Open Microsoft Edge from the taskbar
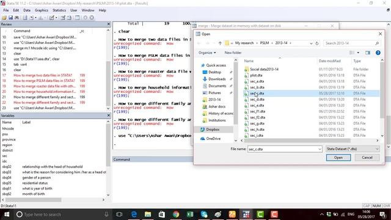Screen dimensions: 391x220 coord(134,215)
